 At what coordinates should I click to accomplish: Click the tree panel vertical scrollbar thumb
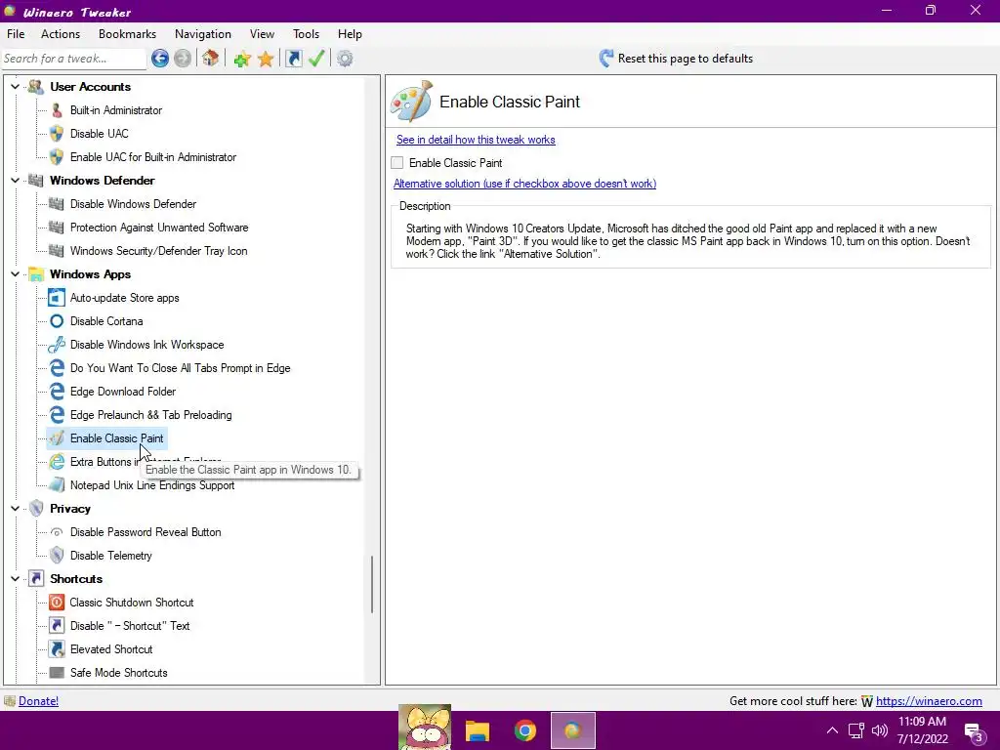[x=372, y=585]
